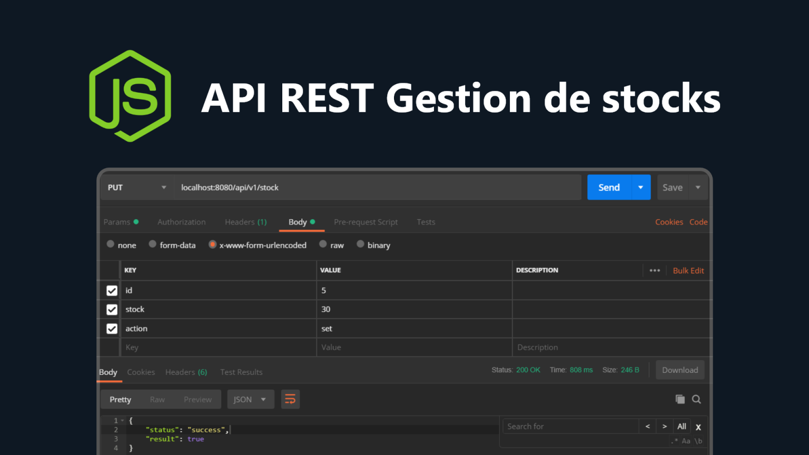Viewport: 809px width, 455px height.
Task: Switch to Test Results tab
Action: tap(241, 372)
